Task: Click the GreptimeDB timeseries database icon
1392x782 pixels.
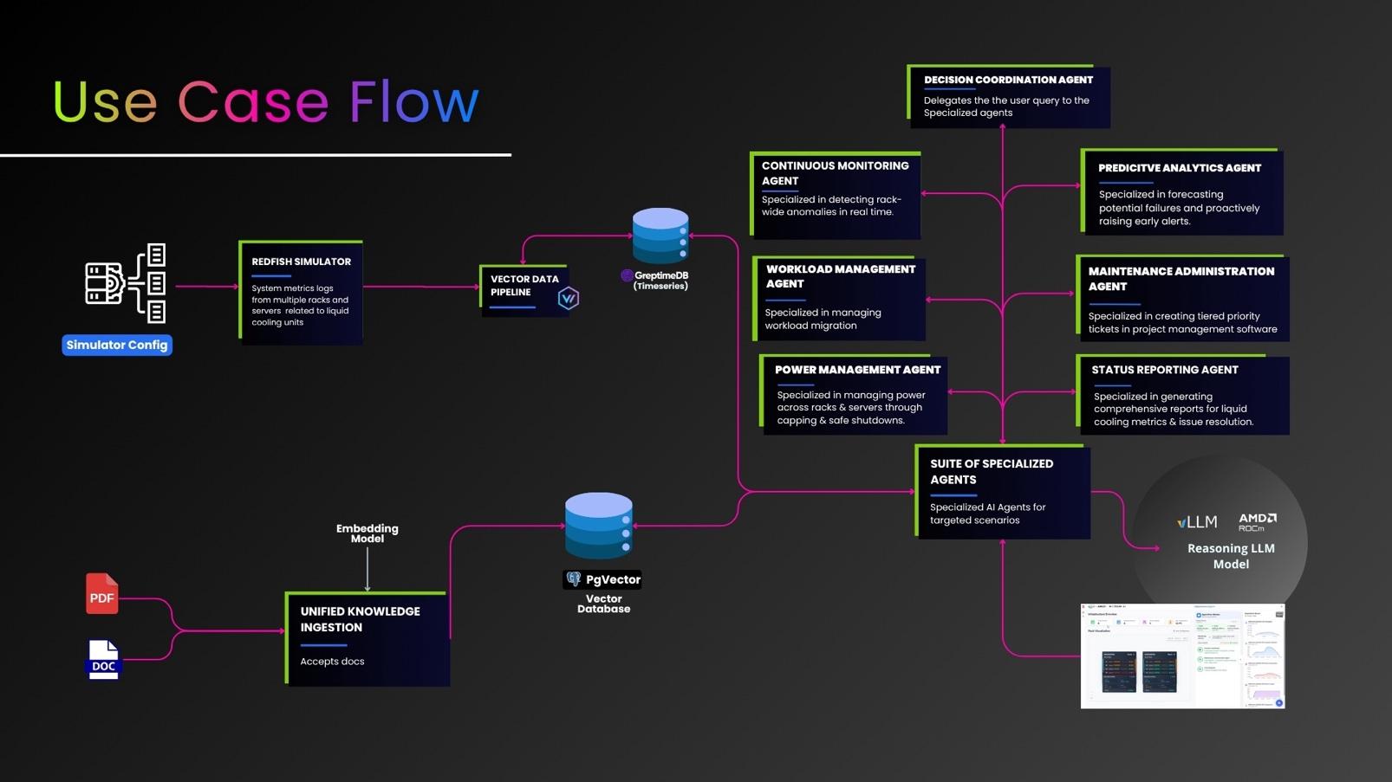Action: click(x=660, y=236)
